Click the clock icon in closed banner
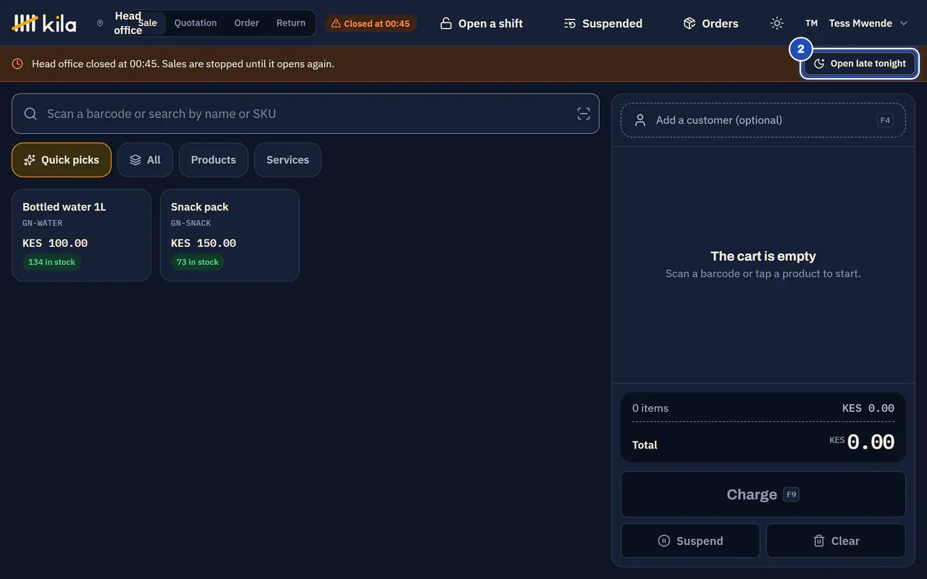Screen dimensions: 927x579 click(17, 64)
